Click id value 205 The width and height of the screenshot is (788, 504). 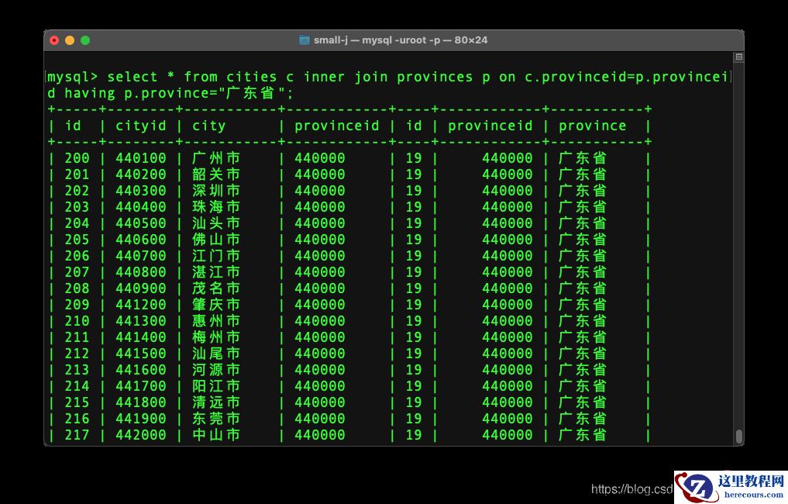coord(77,240)
